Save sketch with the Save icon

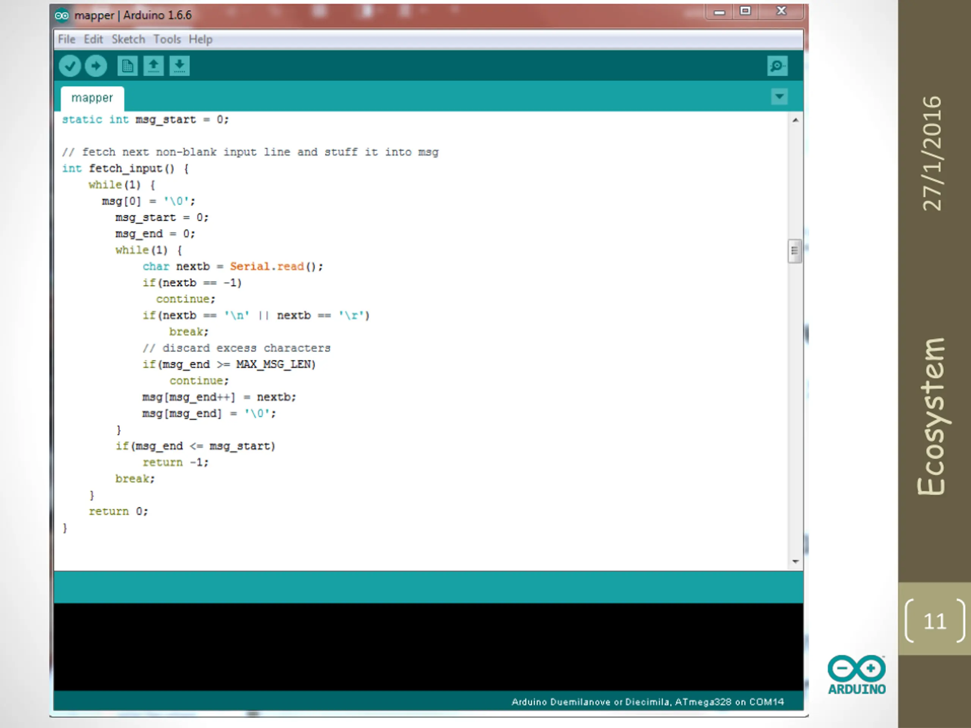click(x=179, y=66)
